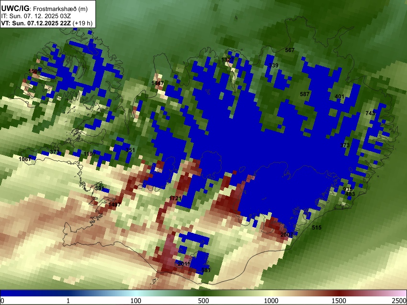Click the 1721 value label on the map
The width and height of the screenshot is (407, 305).
click(x=175, y=198)
